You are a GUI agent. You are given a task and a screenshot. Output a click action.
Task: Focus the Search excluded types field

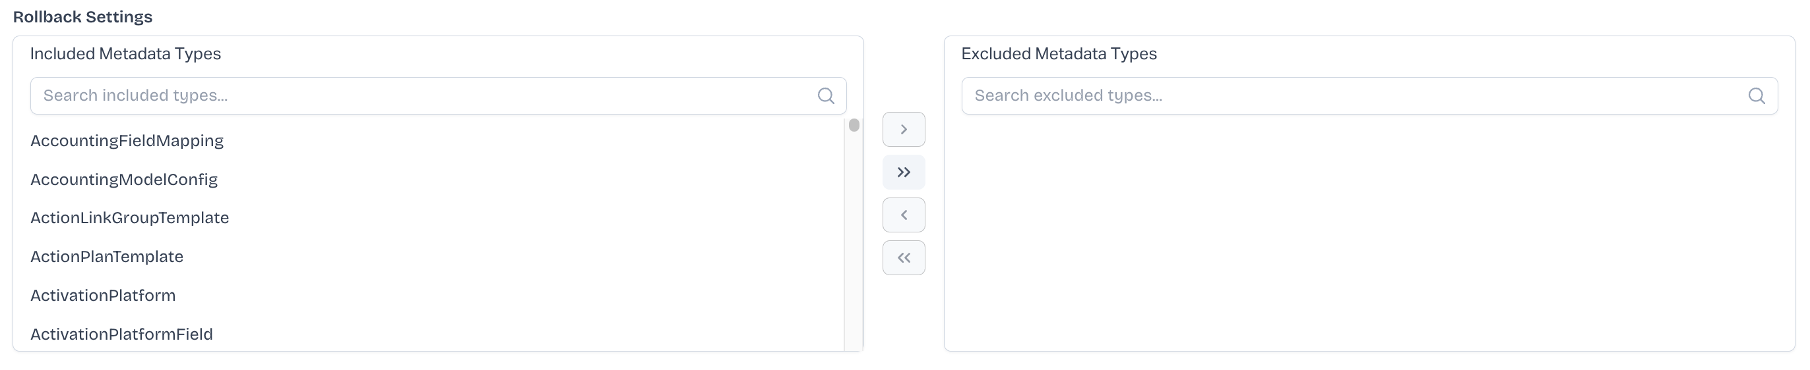point(1349,96)
